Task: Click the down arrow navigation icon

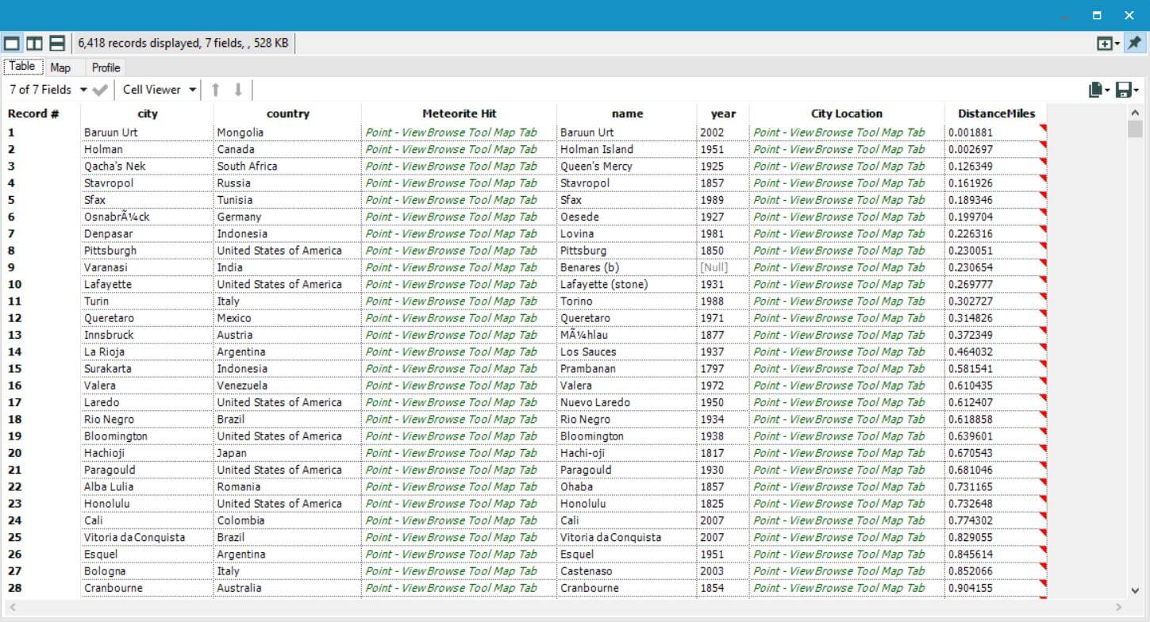Action: (238, 90)
